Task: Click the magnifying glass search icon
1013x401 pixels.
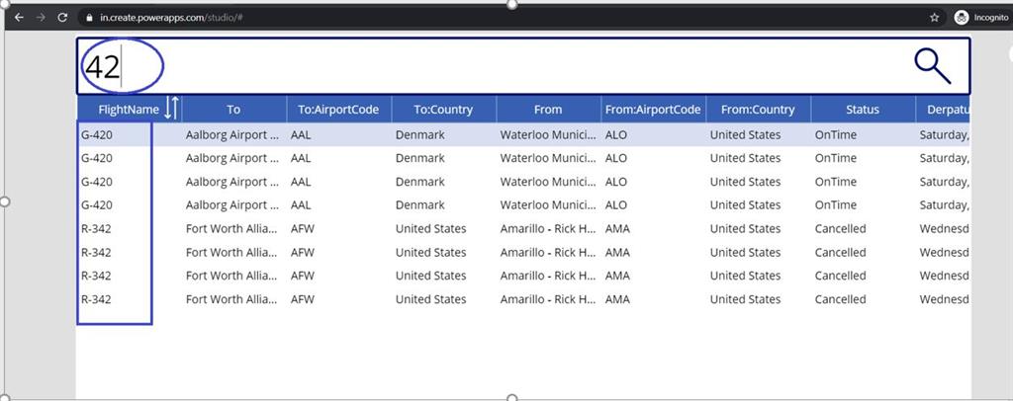Action: pos(932,66)
